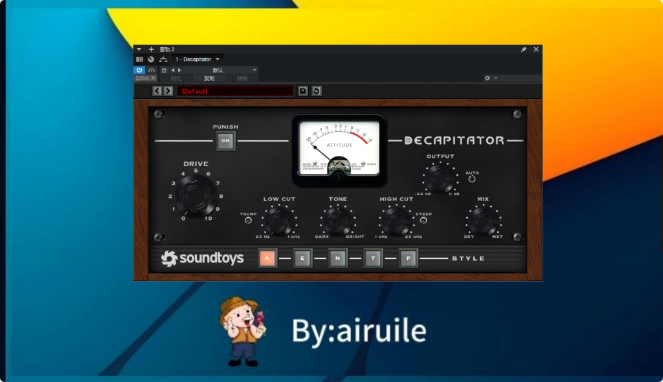Viewport: 663px width, 382px height.
Task: Close the Decapitator plugin window
Action: tap(536, 49)
